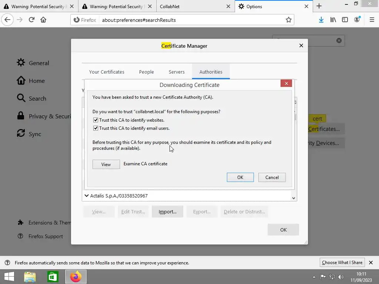Uncheck Trust this CA to identify websites
The image size is (379, 284).
pos(95,120)
